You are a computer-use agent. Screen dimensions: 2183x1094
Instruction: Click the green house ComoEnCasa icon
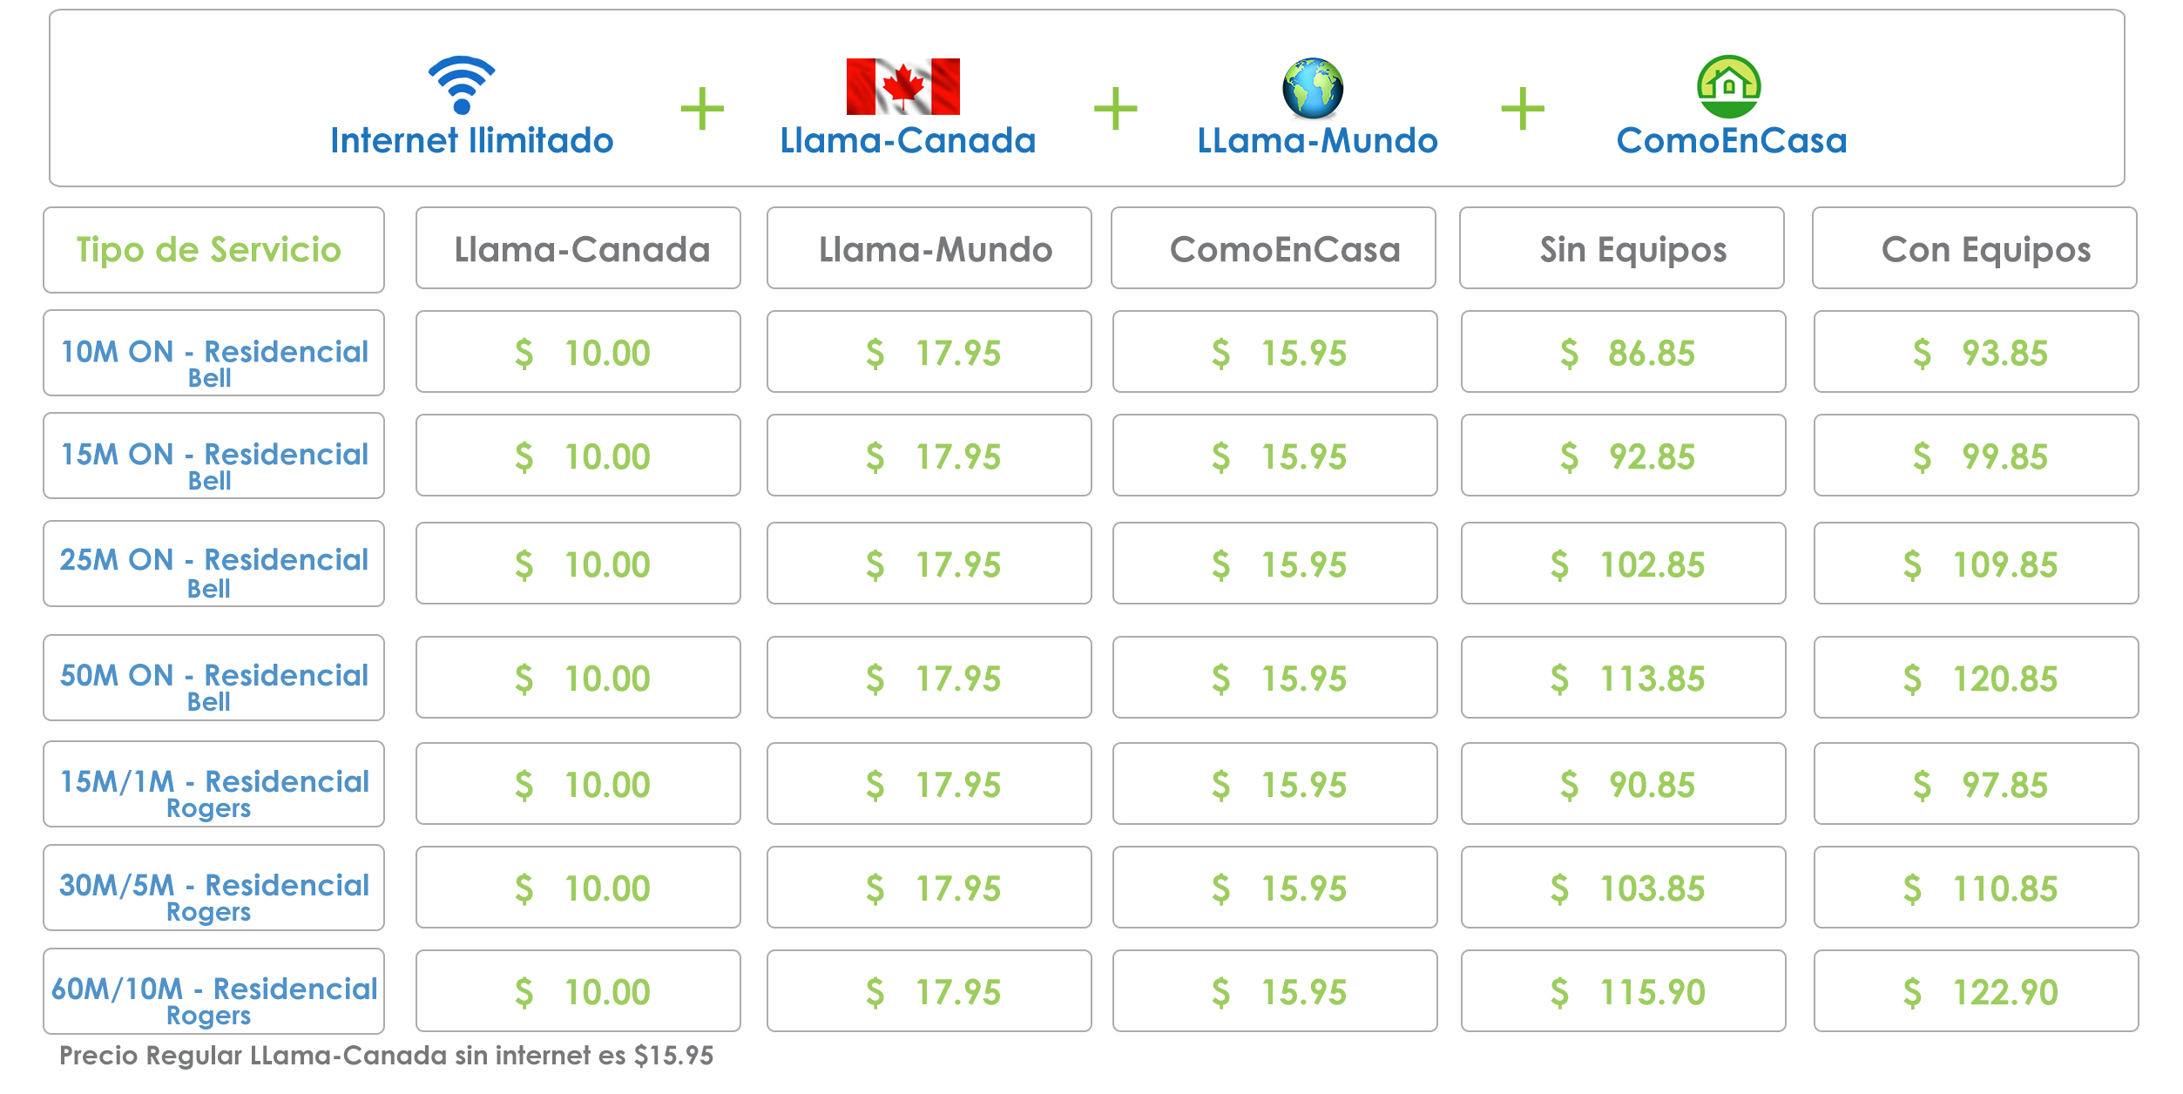pyautogui.click(x=1729, y=86)
